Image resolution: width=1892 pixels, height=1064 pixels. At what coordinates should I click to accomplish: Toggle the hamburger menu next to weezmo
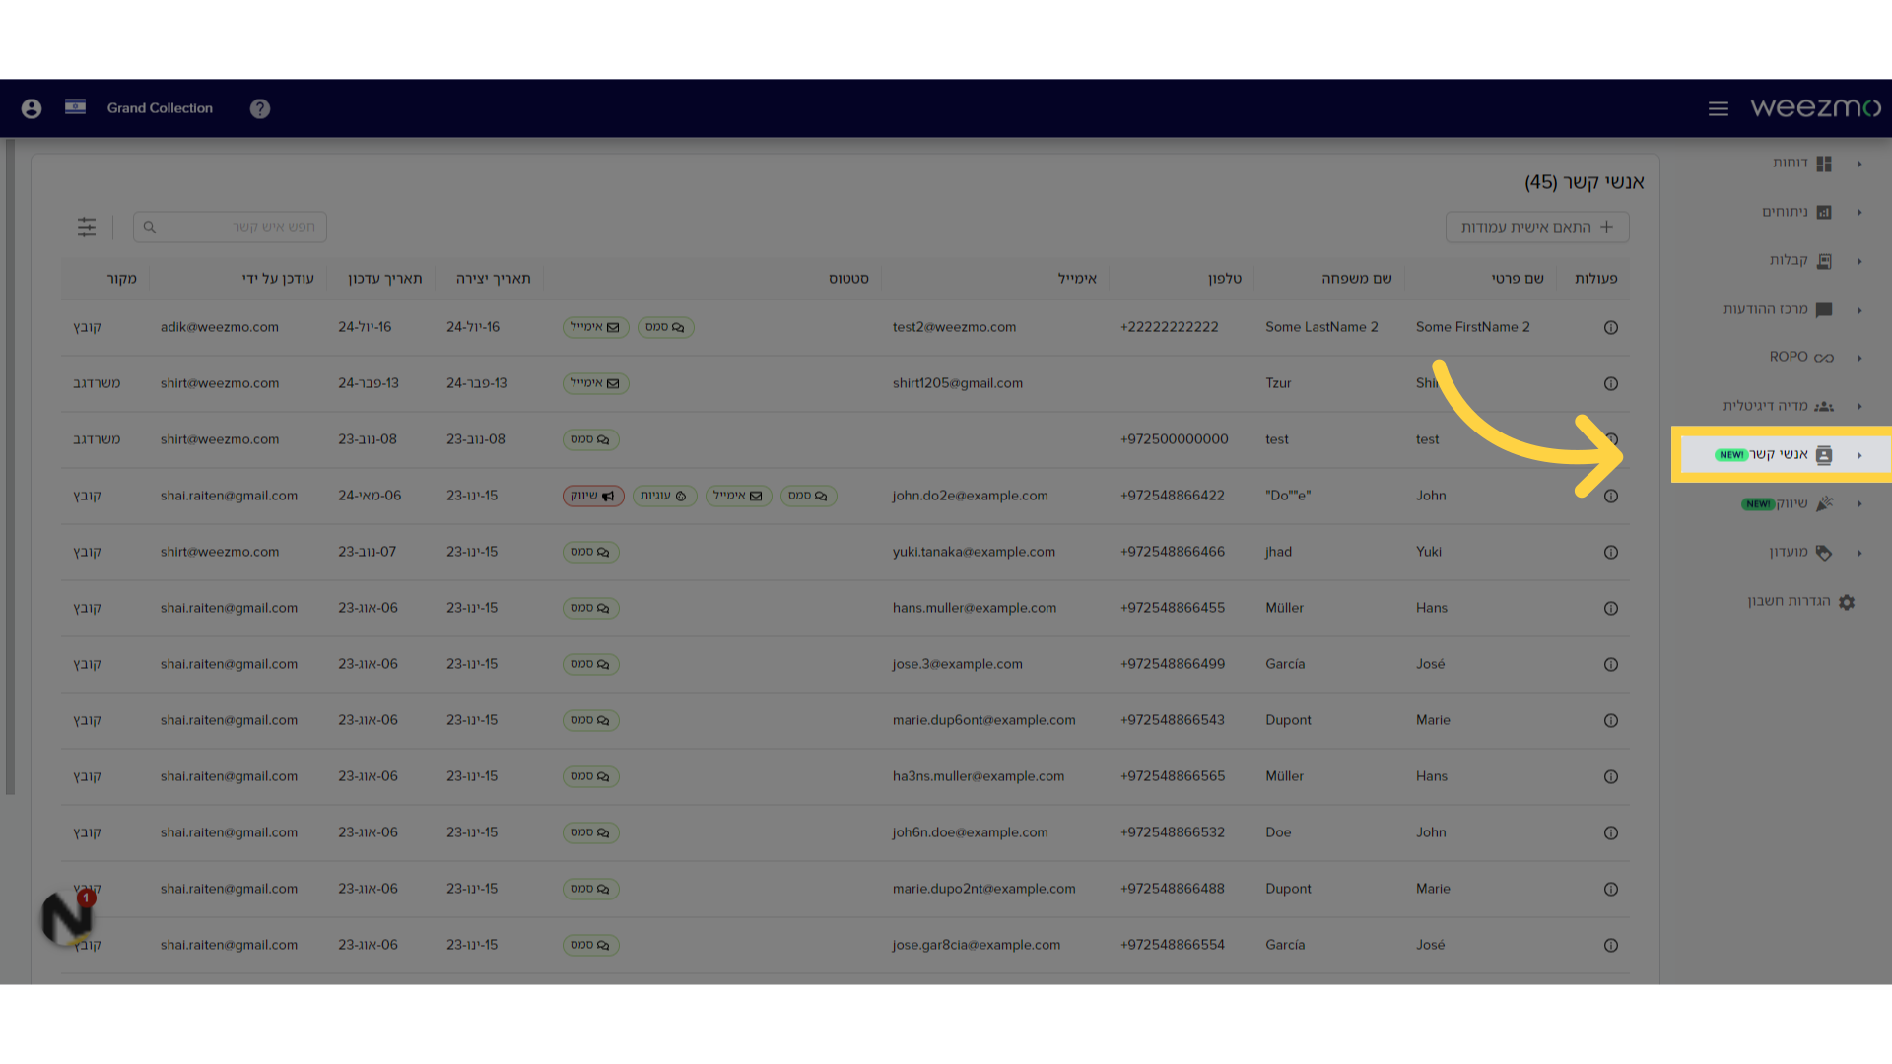pyautogui.click(x=1719, y=108)
